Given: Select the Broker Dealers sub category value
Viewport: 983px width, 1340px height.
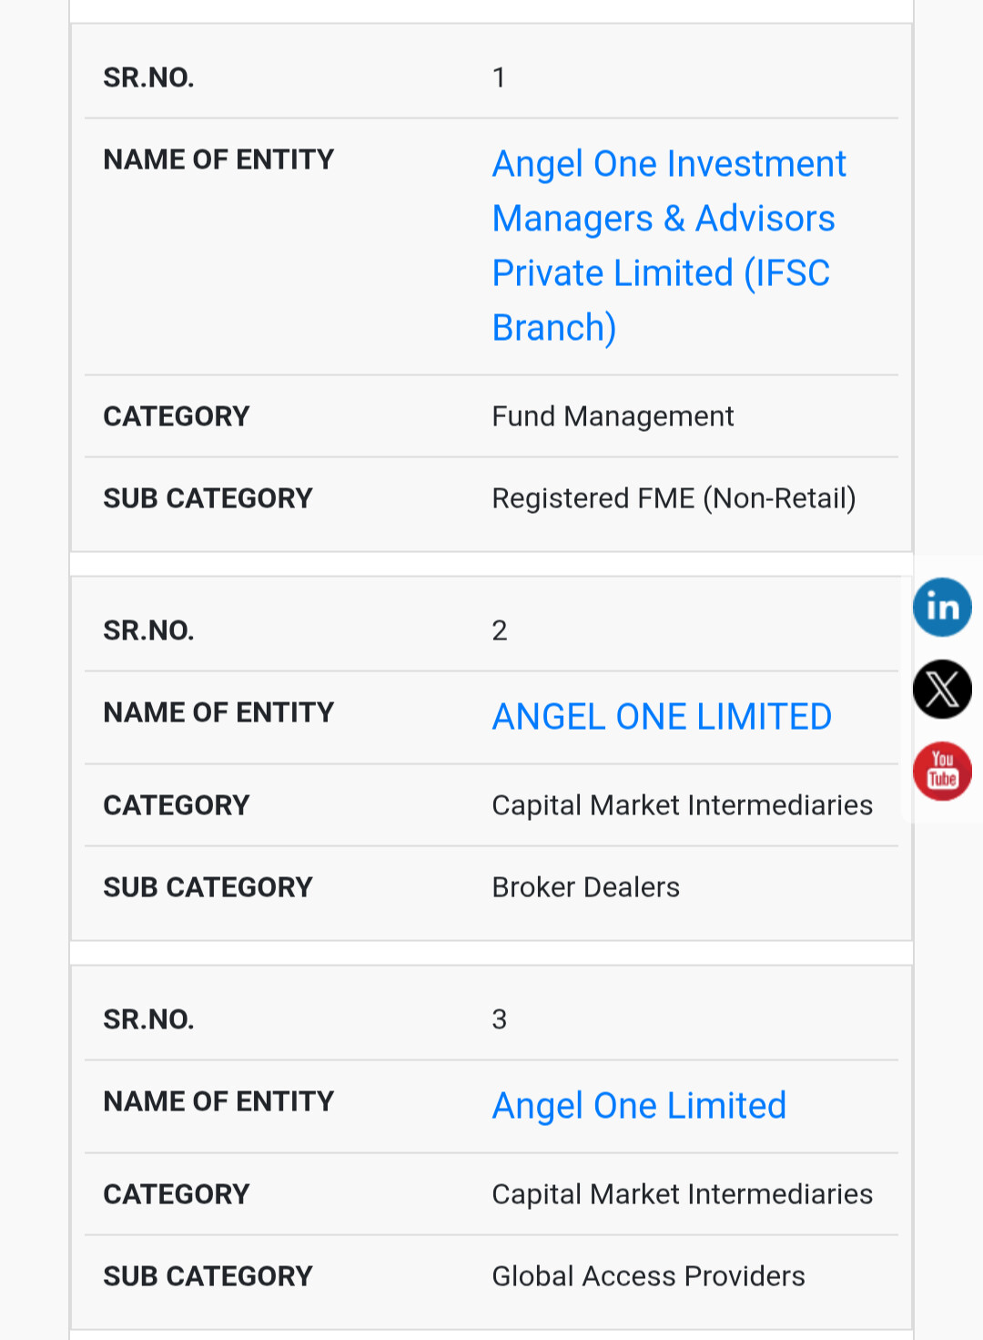Looking at the screenshot, I should 585,887.
